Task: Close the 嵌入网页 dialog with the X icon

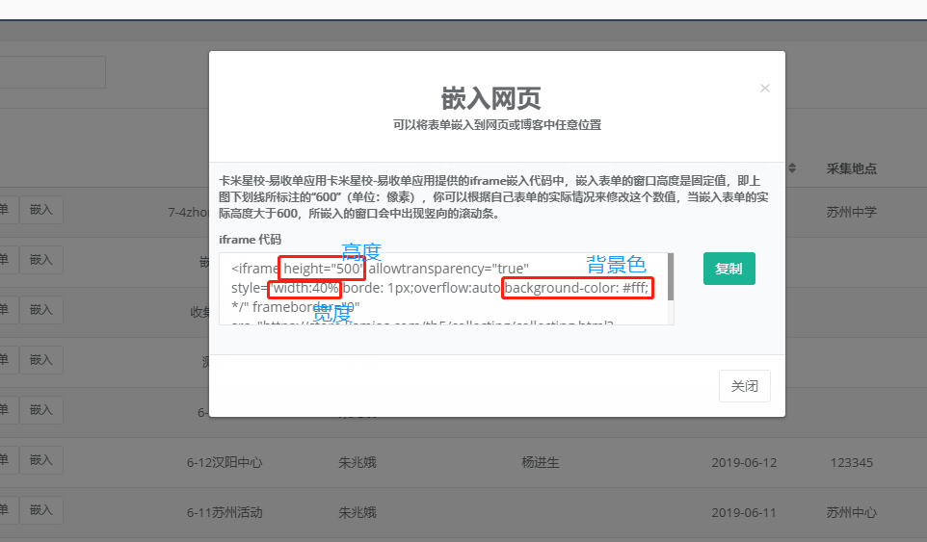Action: point(764,88)
